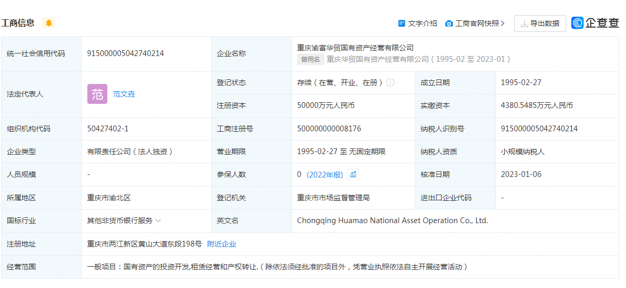Select former name 重庆华贸国有资产经营有限公司
This screenshot has height=288, width=626.
click(378, 59)
